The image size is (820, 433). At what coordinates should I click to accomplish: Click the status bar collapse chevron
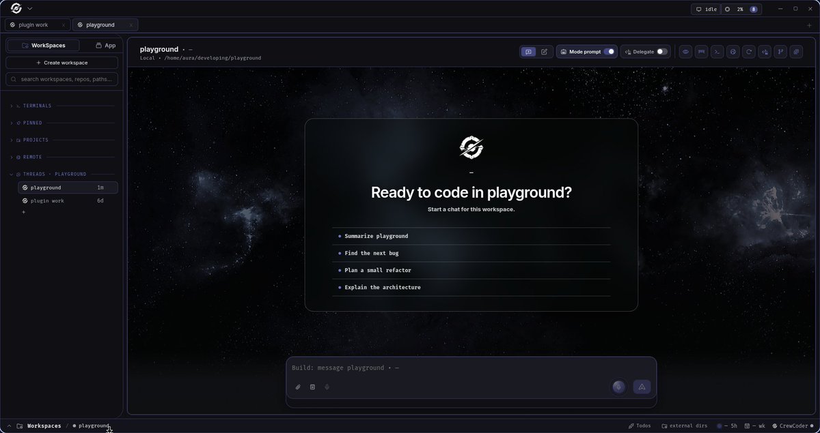[9, 425]
